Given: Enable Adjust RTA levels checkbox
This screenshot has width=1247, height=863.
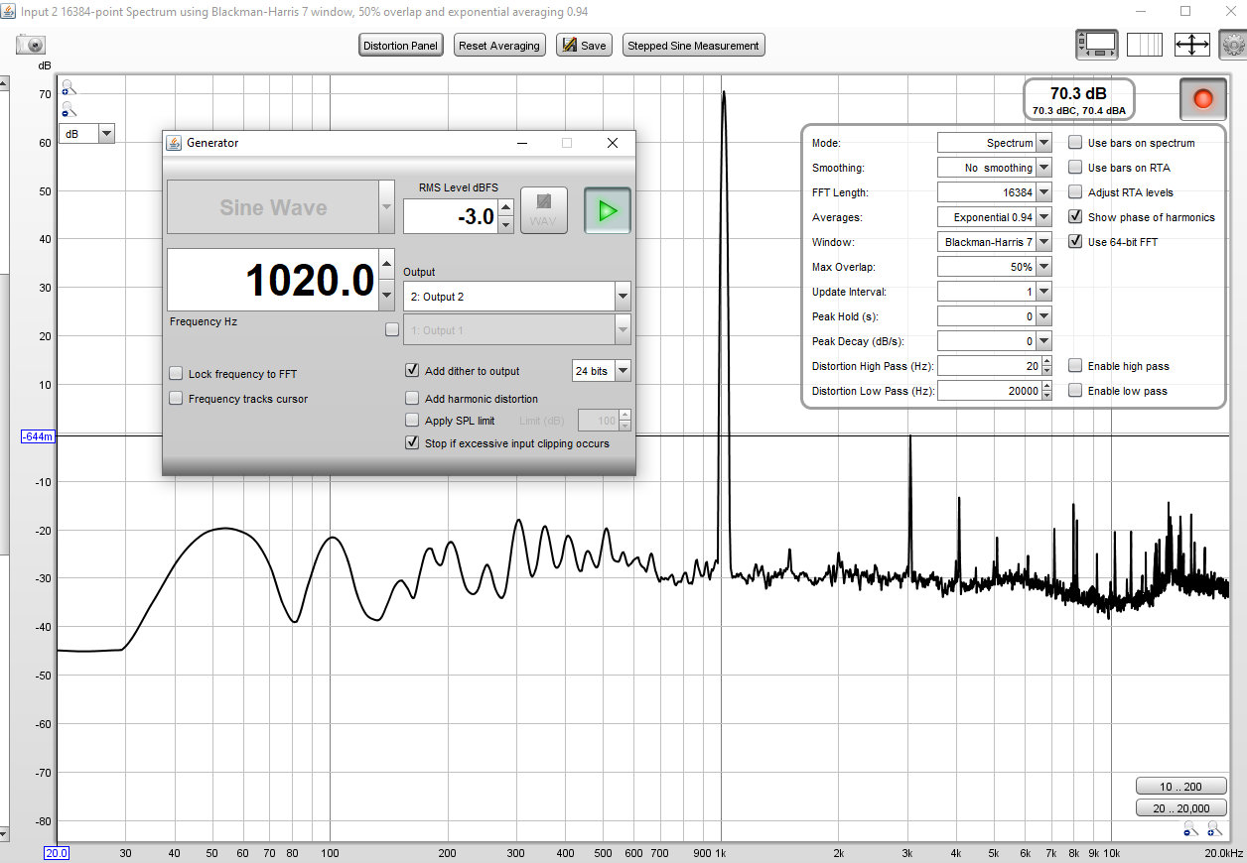Looking at the screenshot, I should coord(1075,192).
